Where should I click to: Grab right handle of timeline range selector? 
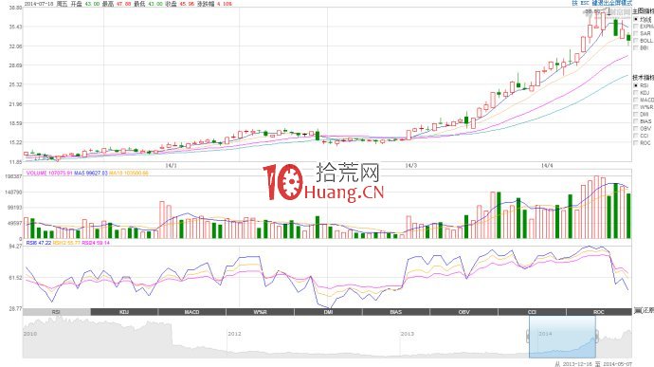[x=596, y=336]
